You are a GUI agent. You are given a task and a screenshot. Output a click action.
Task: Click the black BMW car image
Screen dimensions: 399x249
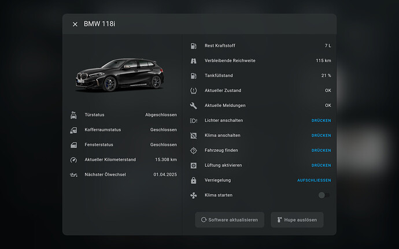click(x=120, y=75)
